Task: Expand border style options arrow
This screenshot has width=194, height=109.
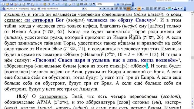Action: click(167, 8)
